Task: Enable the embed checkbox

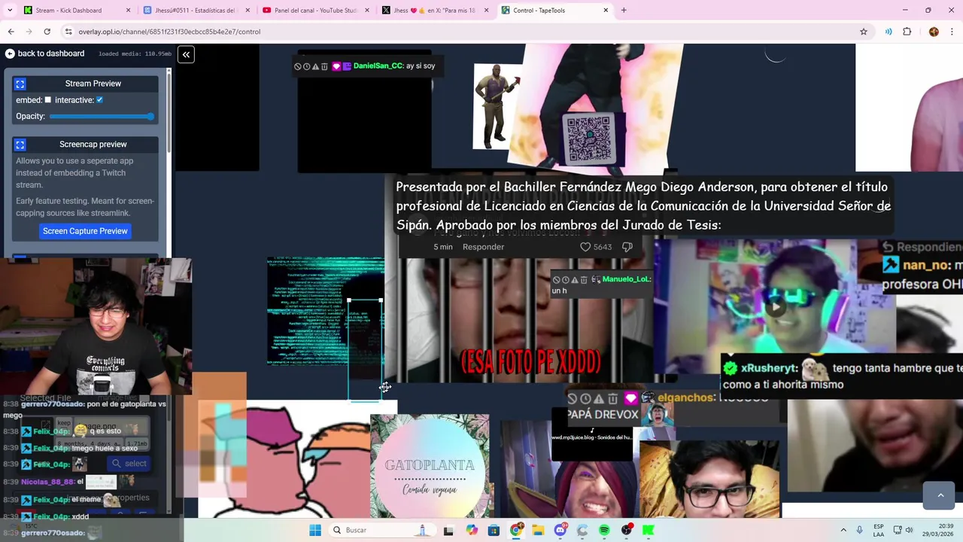Action: tap(48, 100)
